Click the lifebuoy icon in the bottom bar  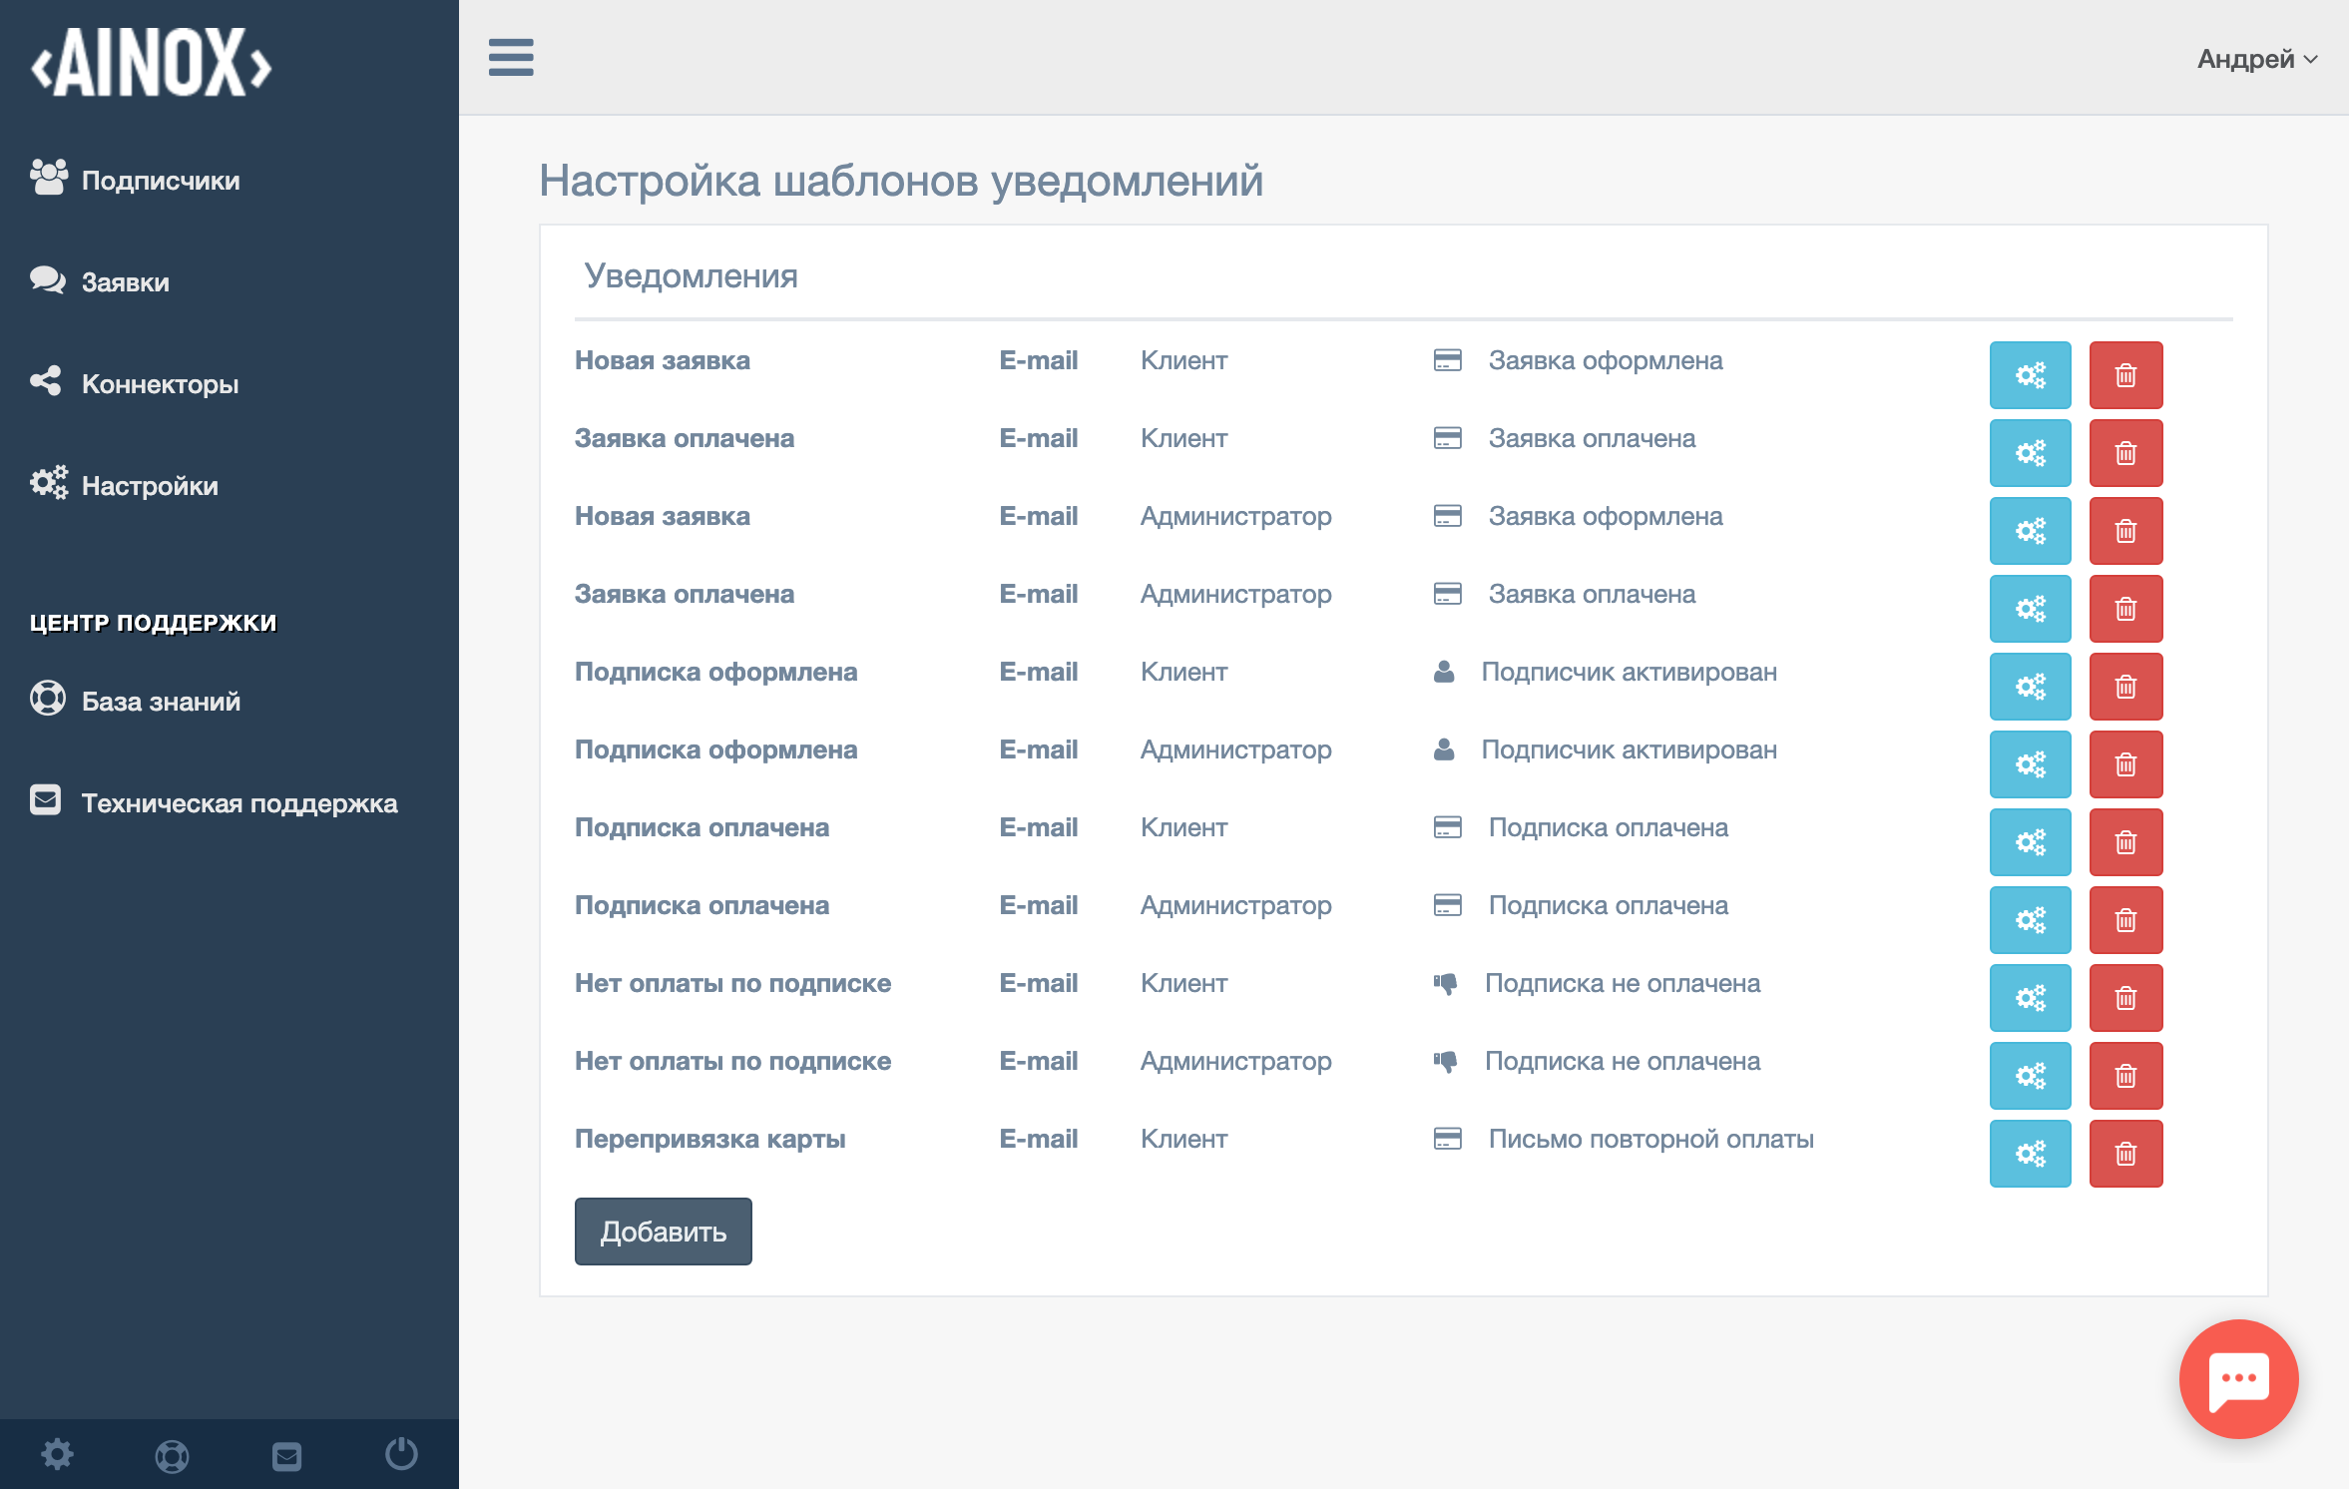click(172, 1456)
